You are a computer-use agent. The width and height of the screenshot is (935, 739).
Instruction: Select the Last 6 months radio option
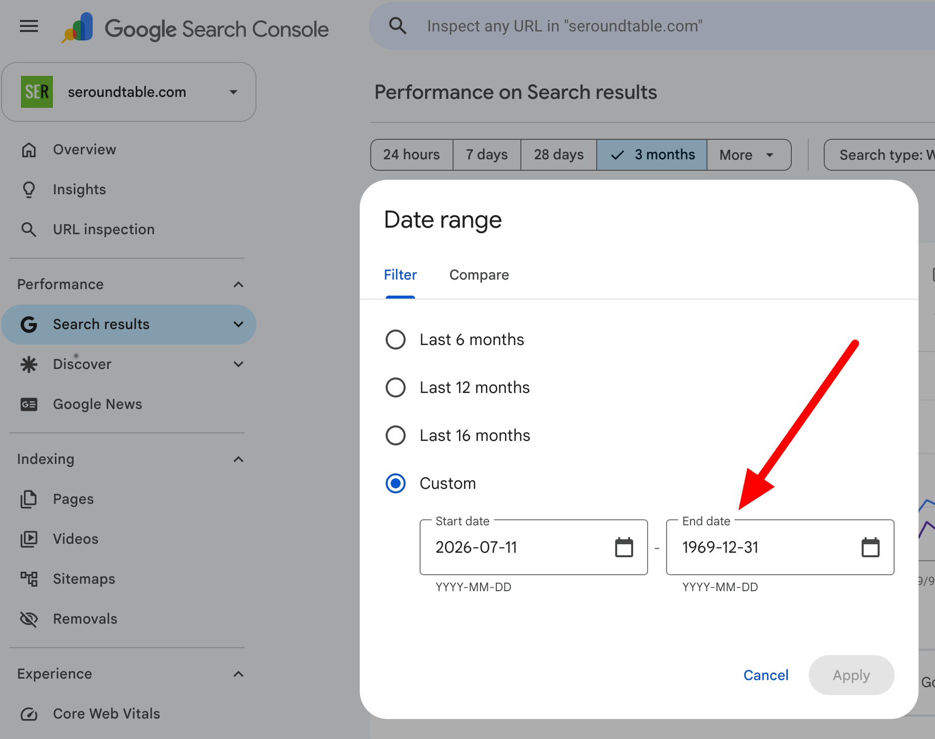click(x=396, y=340)
